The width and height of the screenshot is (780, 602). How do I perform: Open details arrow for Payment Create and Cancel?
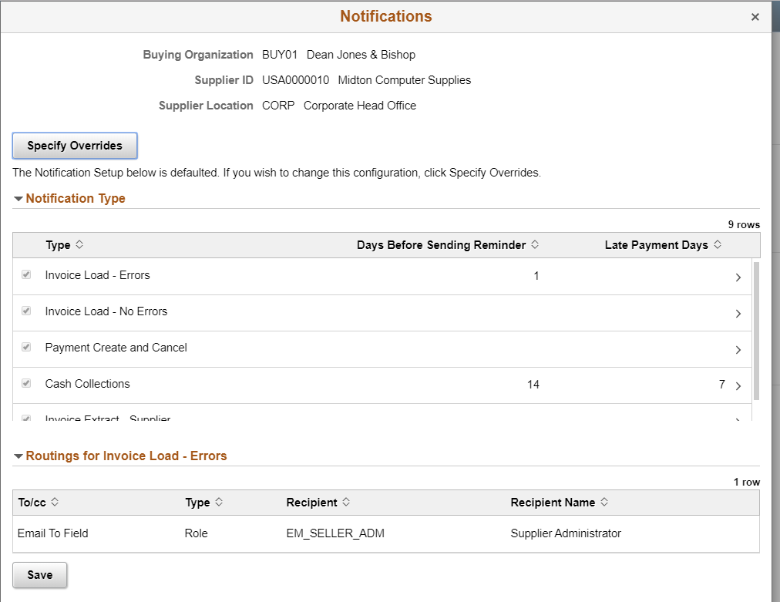pos(738,350)
